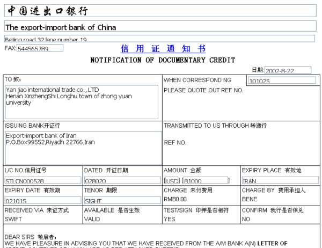Click the EXPIRY DATE field 021015
The height and width of the screenshot is (248, 322).
coord(42,200)
